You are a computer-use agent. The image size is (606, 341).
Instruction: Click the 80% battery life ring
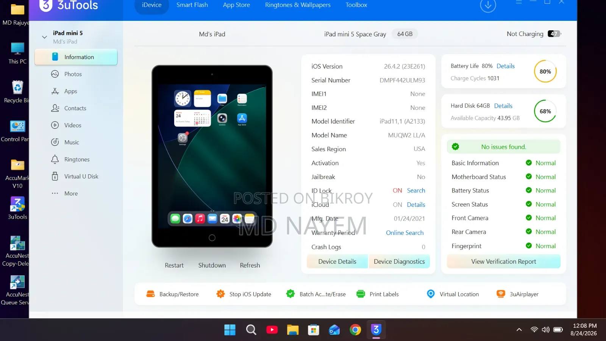coord(545,72)
